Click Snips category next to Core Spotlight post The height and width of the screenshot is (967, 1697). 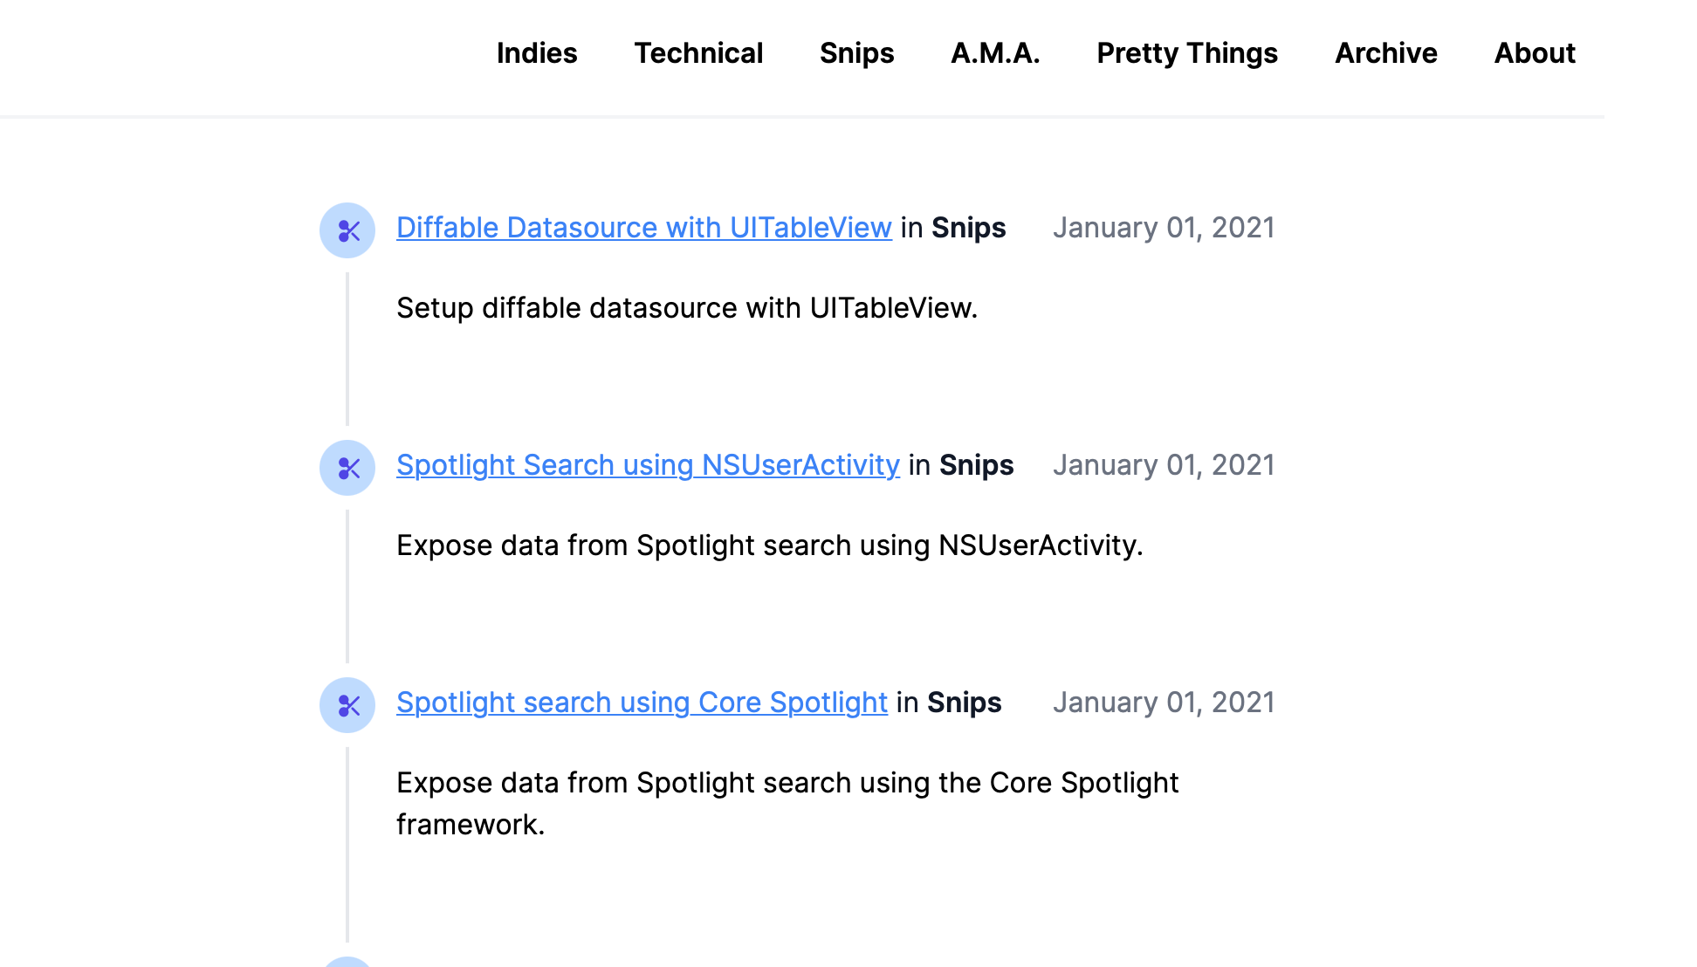tap(964, 703)
